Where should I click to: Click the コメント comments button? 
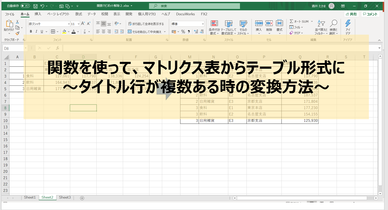[370, 14]
